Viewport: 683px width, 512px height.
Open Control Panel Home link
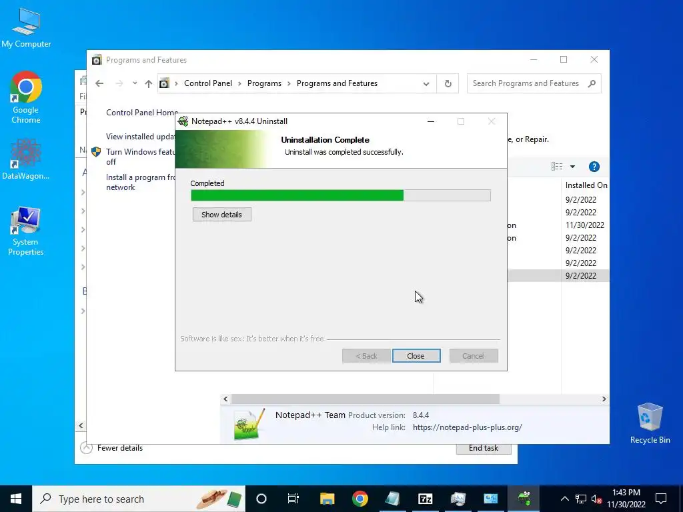coord(142,112)
